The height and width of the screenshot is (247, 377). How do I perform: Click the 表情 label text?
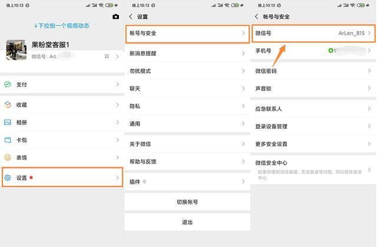tap(21, 158)
